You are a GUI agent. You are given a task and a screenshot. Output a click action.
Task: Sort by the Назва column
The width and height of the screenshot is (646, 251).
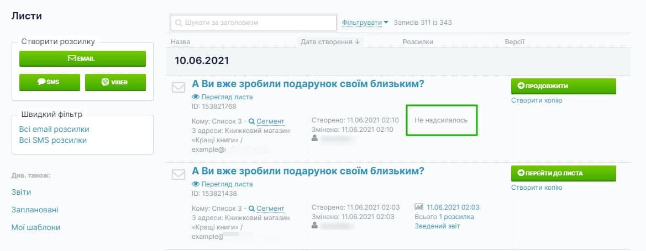181,42
